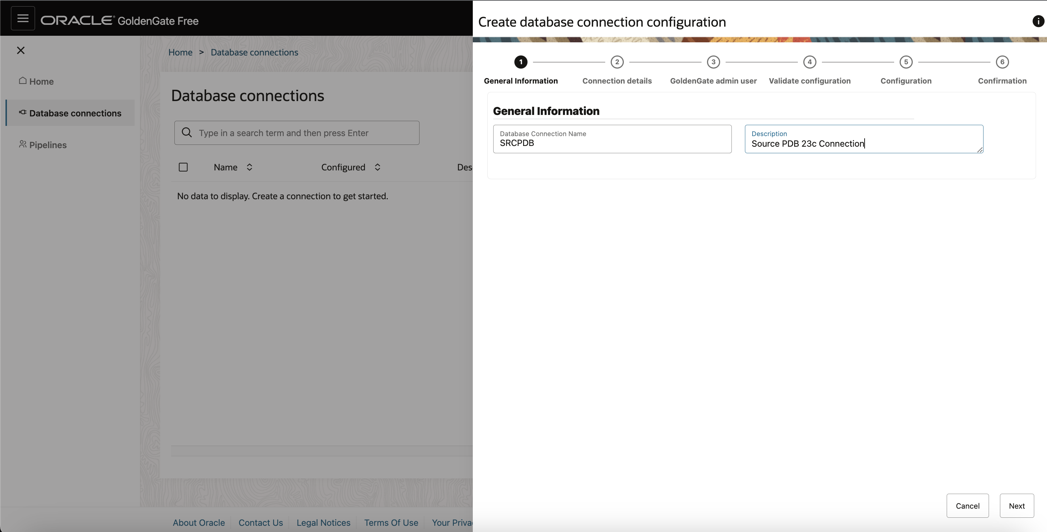Close the side navigation panel
The height and width of the screenshot is (532, 1047).
click(x=21, y=50)
